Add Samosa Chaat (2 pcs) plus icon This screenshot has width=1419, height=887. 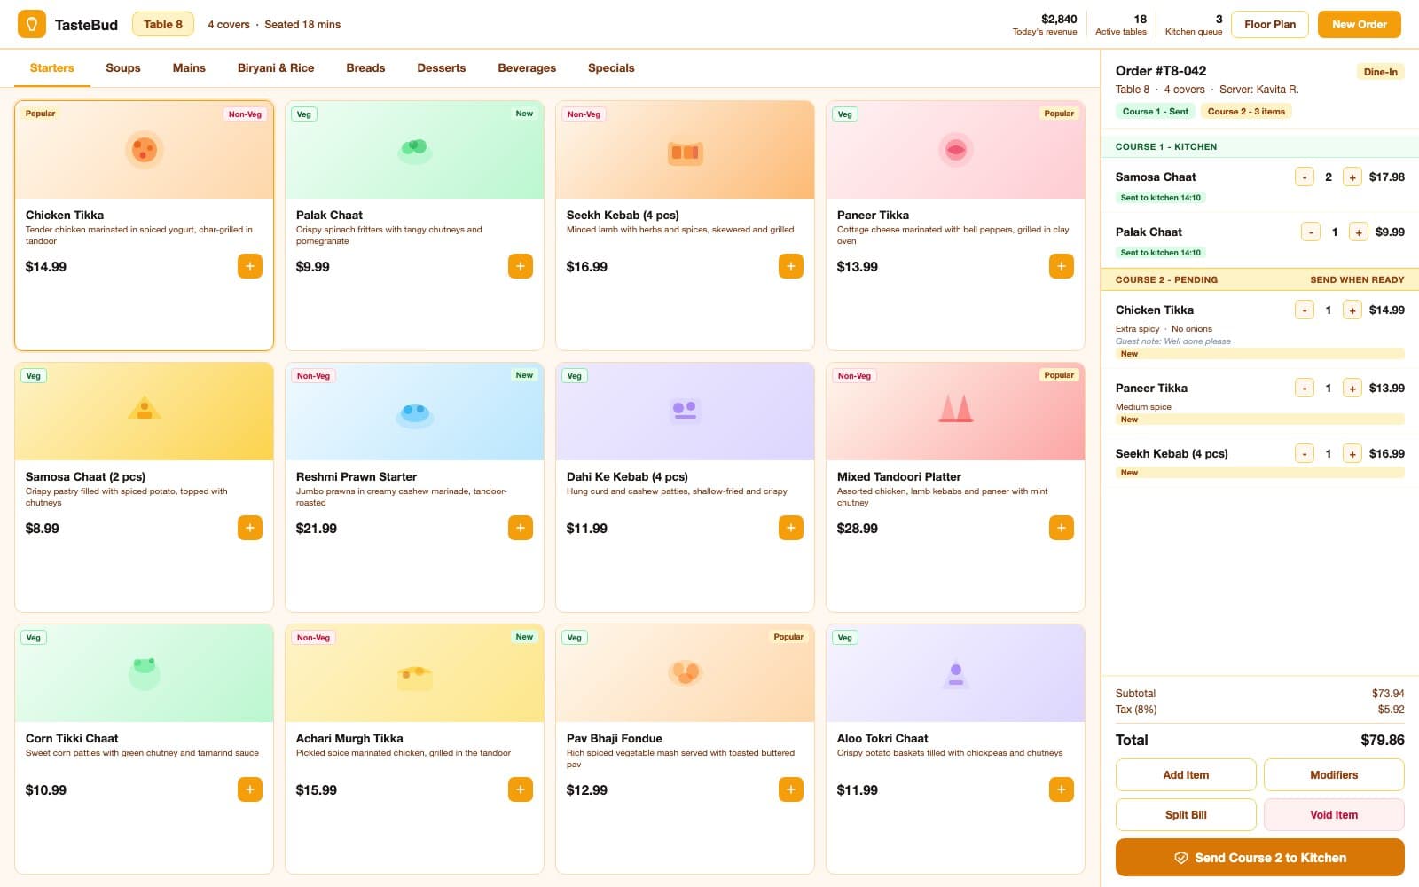click(x=250, y=528)
